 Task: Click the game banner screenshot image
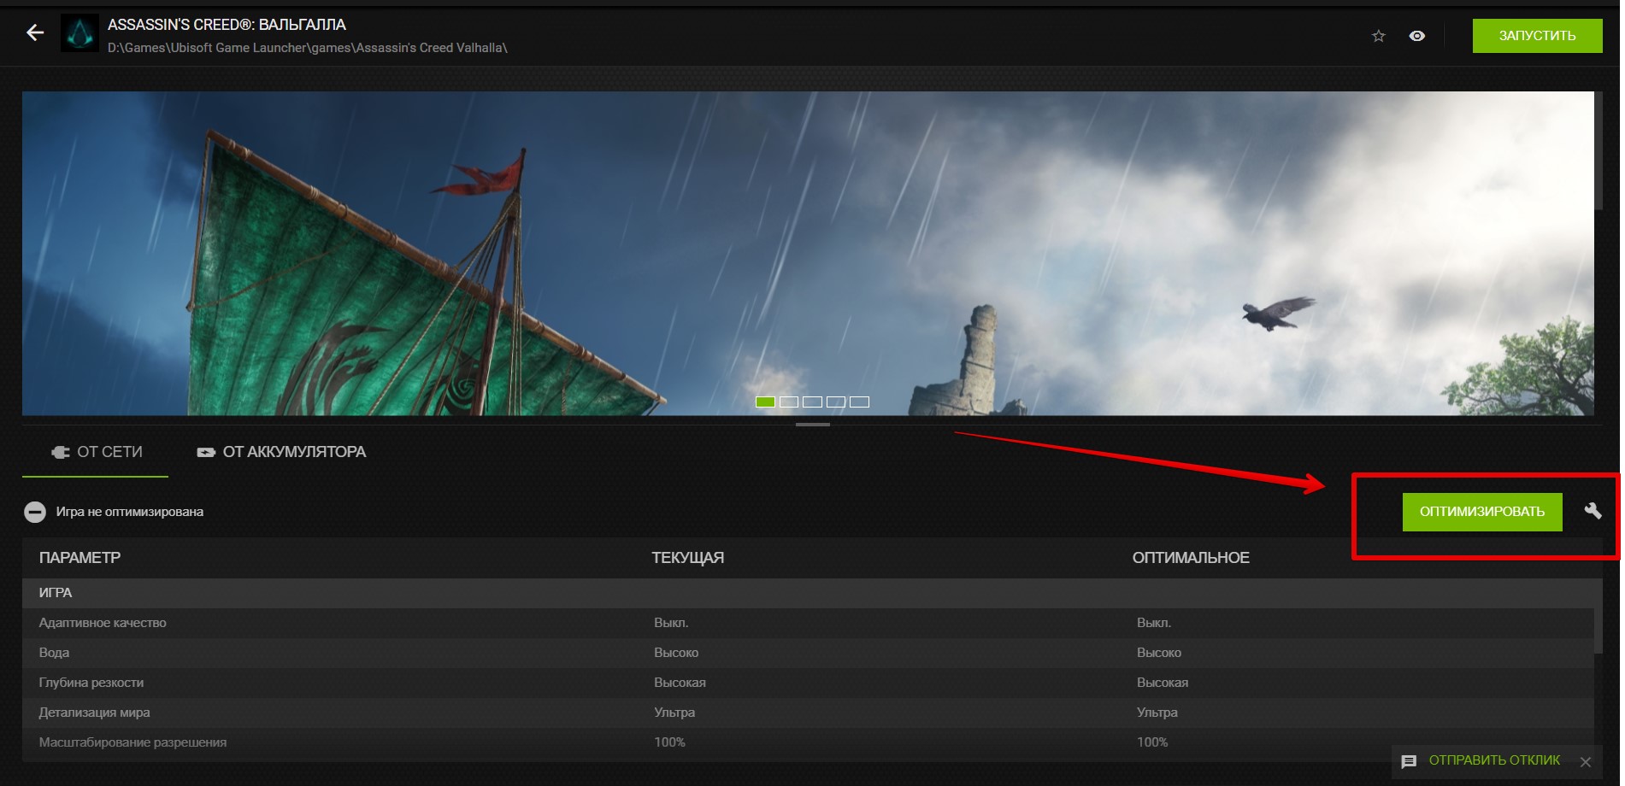pos(808,253)
